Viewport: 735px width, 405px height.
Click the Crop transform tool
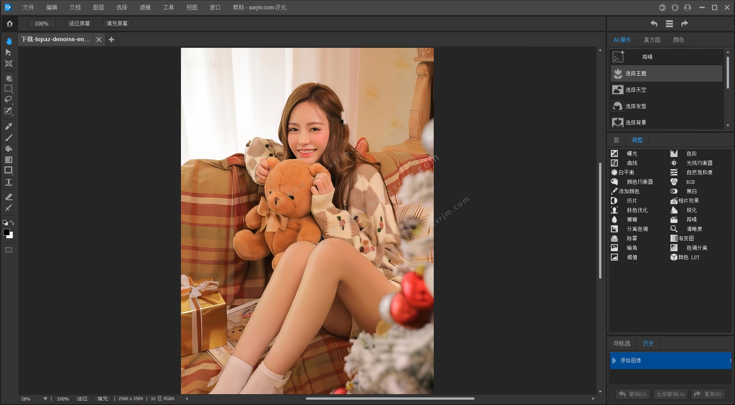pos(9,63)
